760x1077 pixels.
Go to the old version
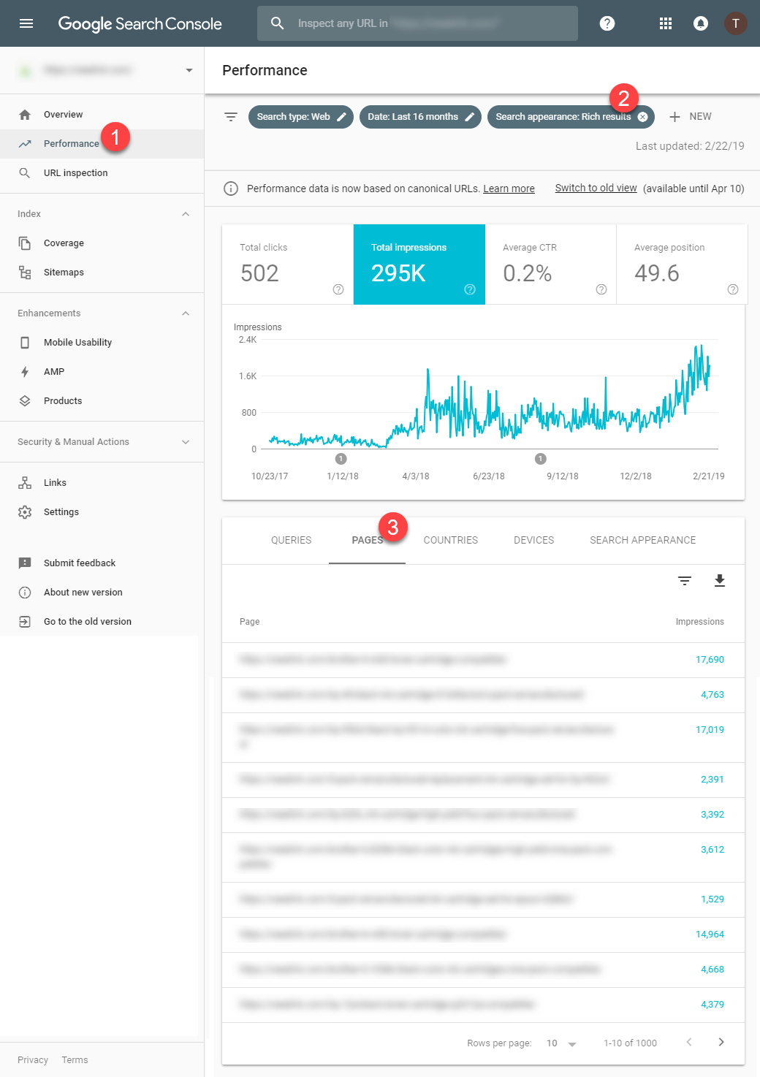coord(102,622)
